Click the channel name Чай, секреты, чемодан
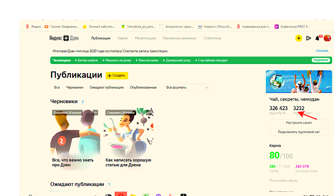334x196 pixels. pyautogui.click(x=295, y=99)
